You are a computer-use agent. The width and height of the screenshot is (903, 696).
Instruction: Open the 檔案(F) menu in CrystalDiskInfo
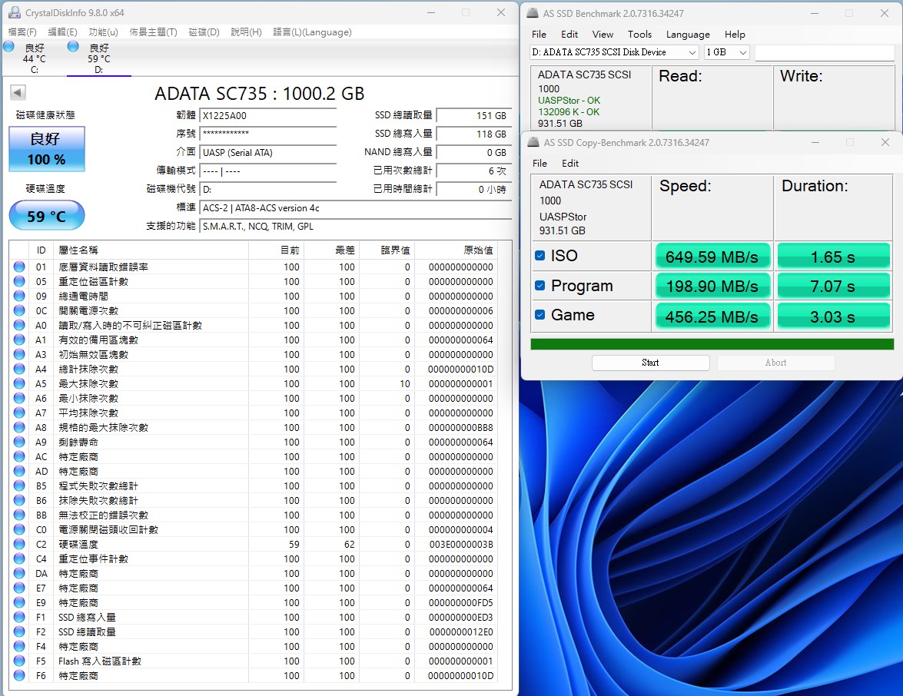[x=22, y=32]
